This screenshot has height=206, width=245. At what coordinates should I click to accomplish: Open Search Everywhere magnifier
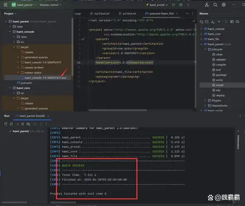point(215,5)
